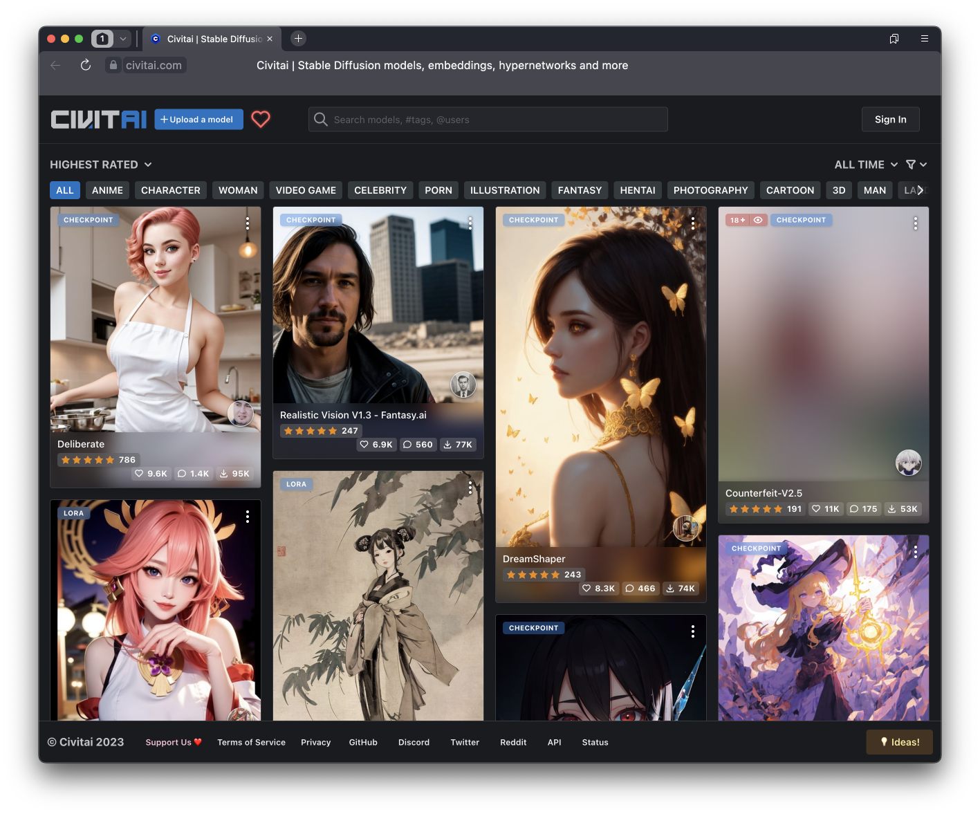Open the All Time period dropdown

point(866,165)
